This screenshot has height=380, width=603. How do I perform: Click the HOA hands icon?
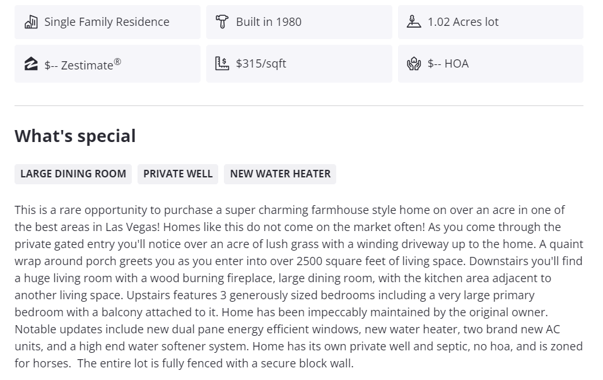pyautogui.click(x=414, y=64)
